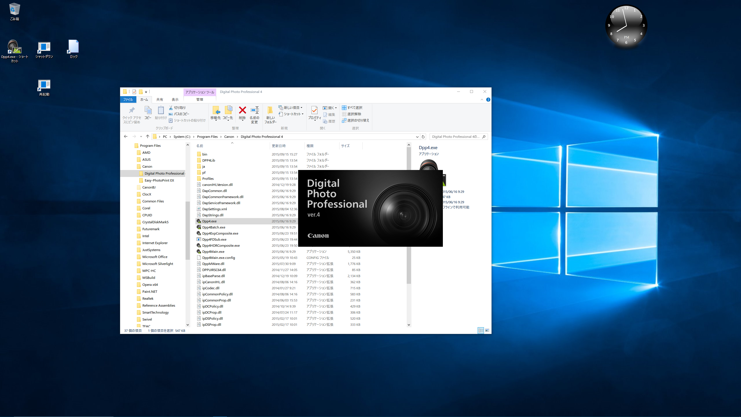
Task: Click Invert Selection (選択の切り替え)
Action: 355,120
